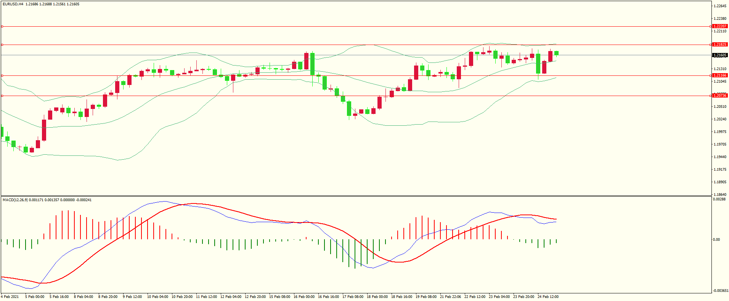This screenshot has height=301, width=729.
Task: Click price axis label 1.22110
Action: click(720, 31)
